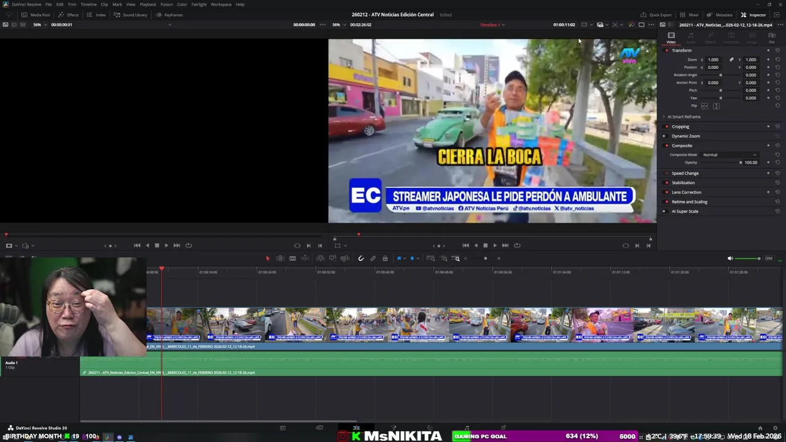
Task: Open the Timeline 1 name dropdown
Action: pyautogui.click(x=492, y=25)
